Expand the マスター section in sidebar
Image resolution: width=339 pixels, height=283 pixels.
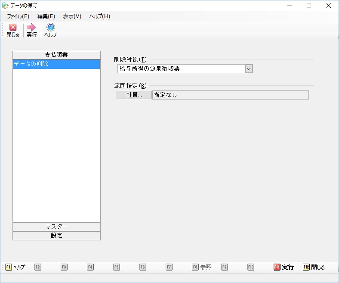pyautogui.click(x=56, y=227)
